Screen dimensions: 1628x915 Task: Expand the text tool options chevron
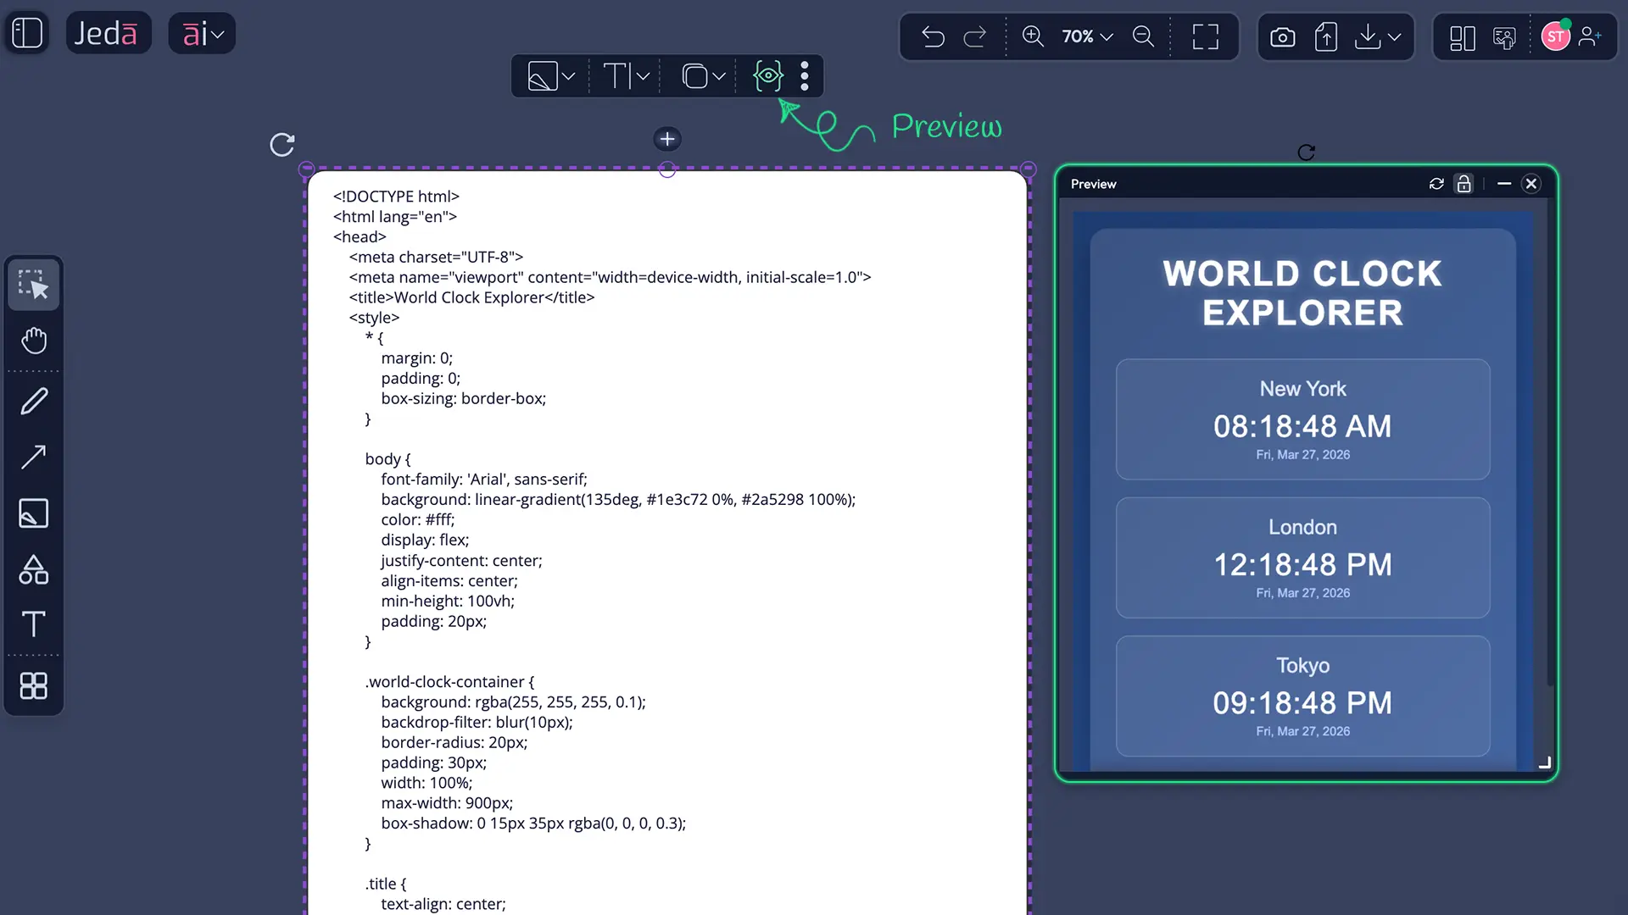pos(642,76)
